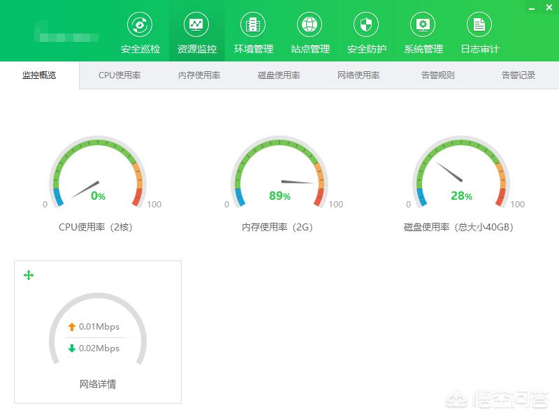This screenshot has height=419, width=559.
Task: Open the 安全巡检 security inspection icon
Action: (x=140, y=25)
